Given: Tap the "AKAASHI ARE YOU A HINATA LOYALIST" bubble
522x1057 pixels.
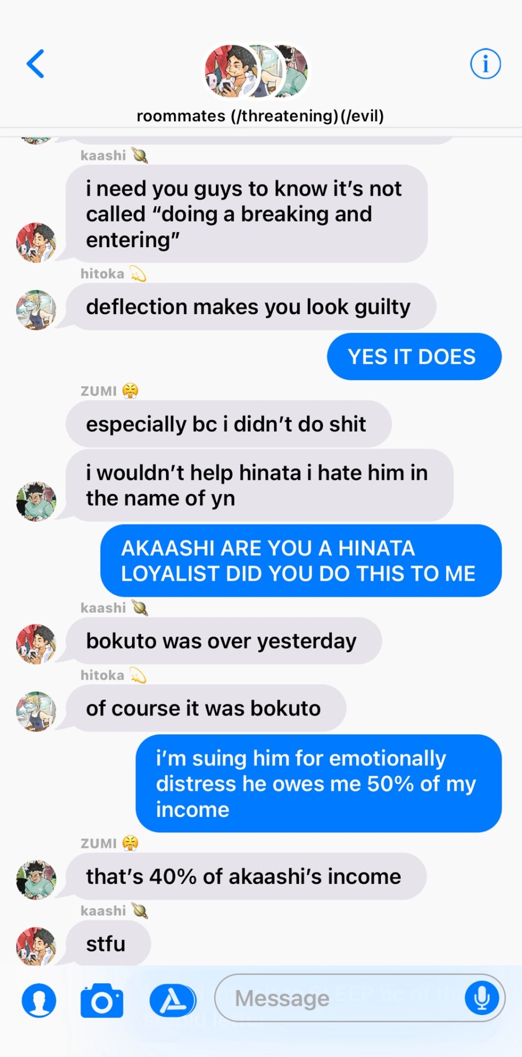Looking at the screenshot, I should 301,560.
